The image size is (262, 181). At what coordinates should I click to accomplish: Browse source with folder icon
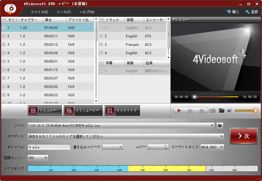coord(220,125)
